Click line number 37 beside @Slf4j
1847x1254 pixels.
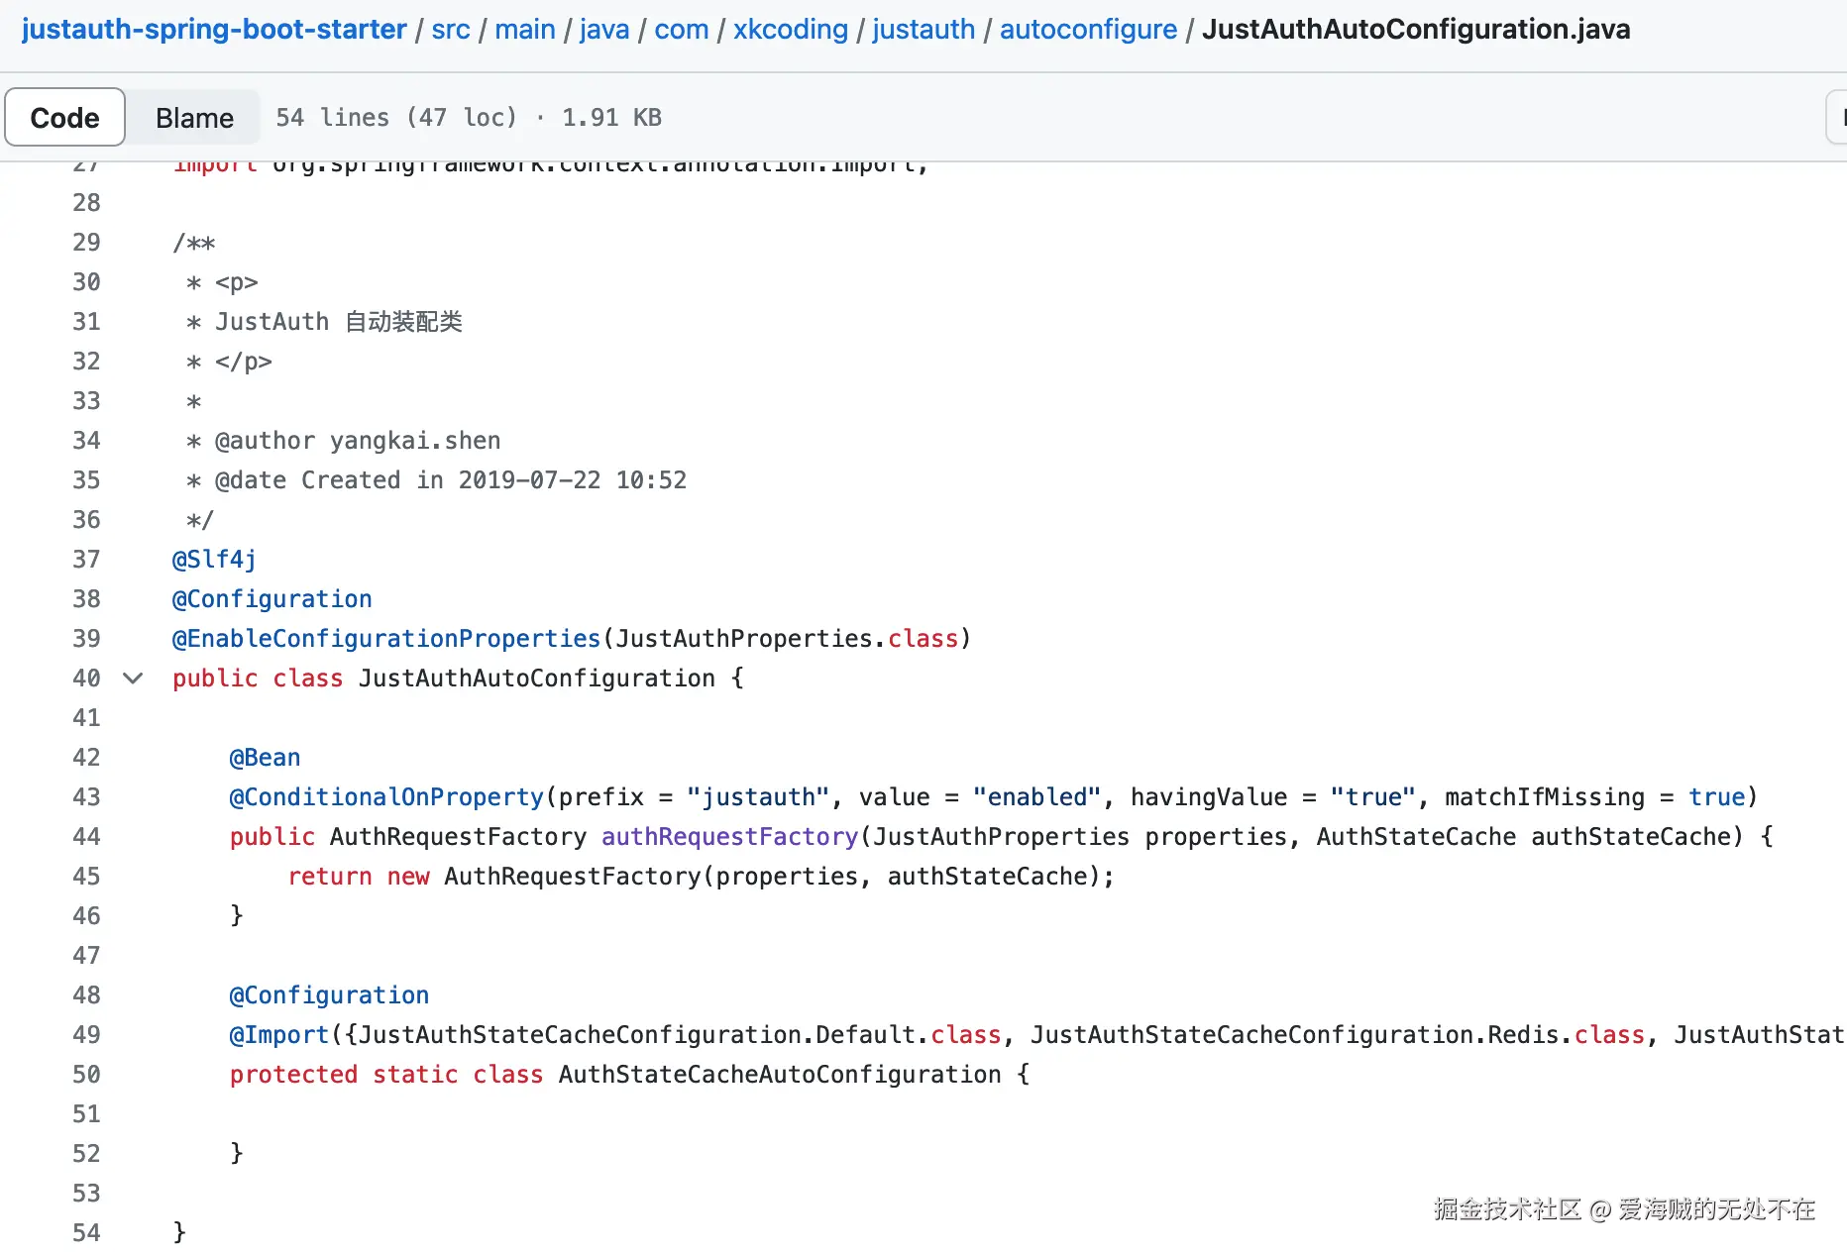(86, 560)
